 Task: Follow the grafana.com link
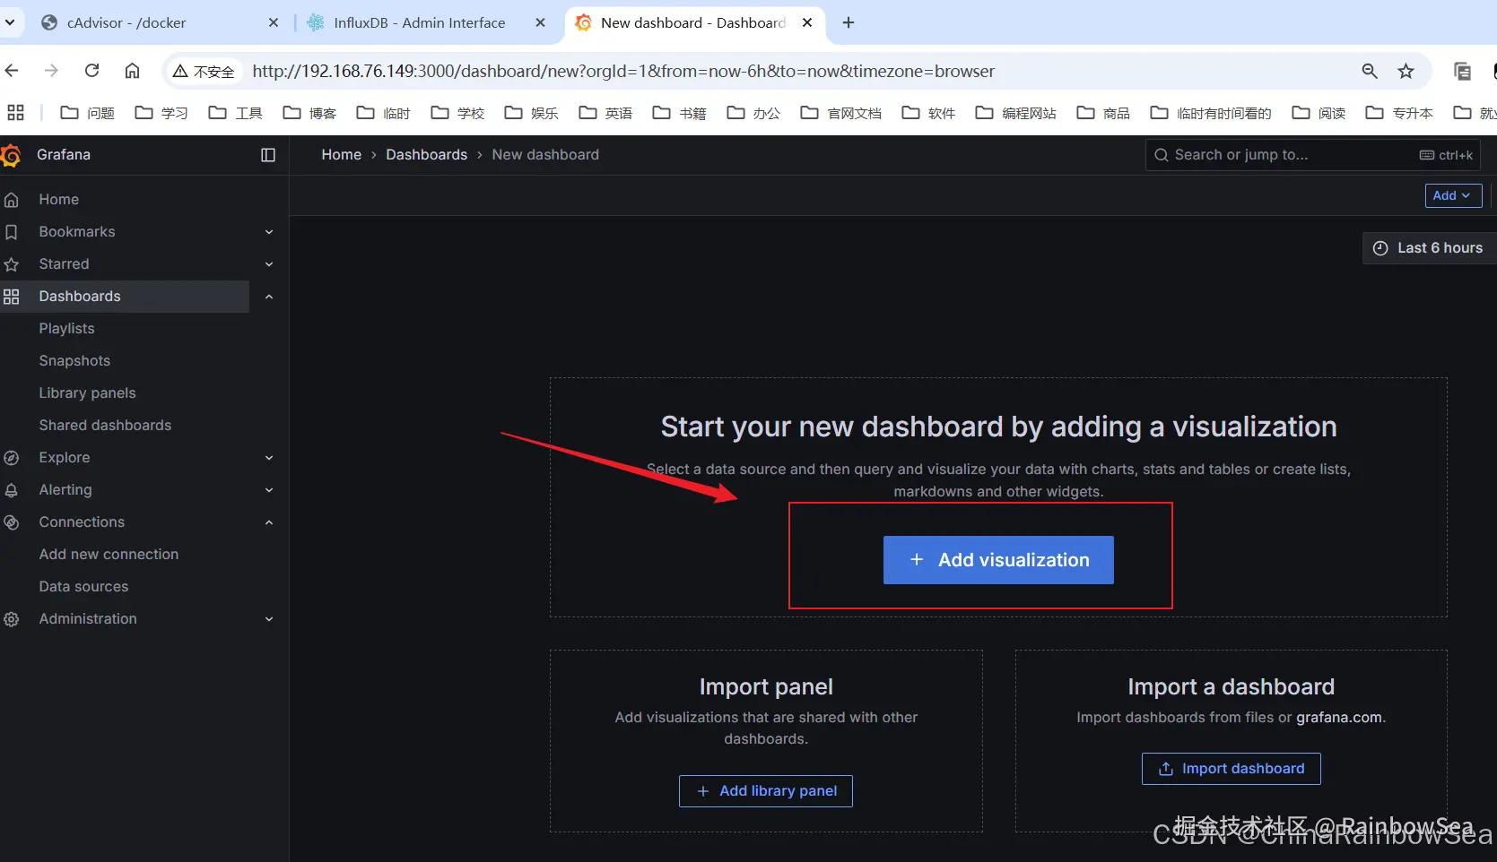click(x=1339, y=718)
